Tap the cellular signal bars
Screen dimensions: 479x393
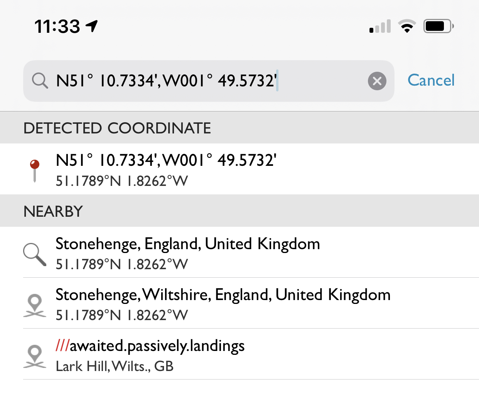(x=380, y=26)
